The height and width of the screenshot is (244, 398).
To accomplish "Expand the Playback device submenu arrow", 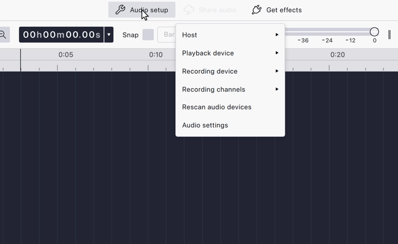I will tap(277, 53).
